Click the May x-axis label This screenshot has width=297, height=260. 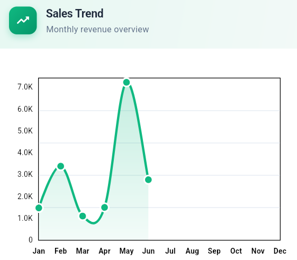(127, 251)
